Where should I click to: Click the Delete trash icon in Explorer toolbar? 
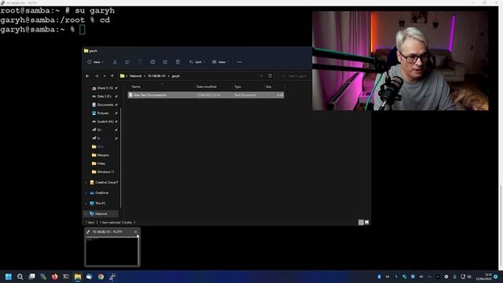pos(178,62)
